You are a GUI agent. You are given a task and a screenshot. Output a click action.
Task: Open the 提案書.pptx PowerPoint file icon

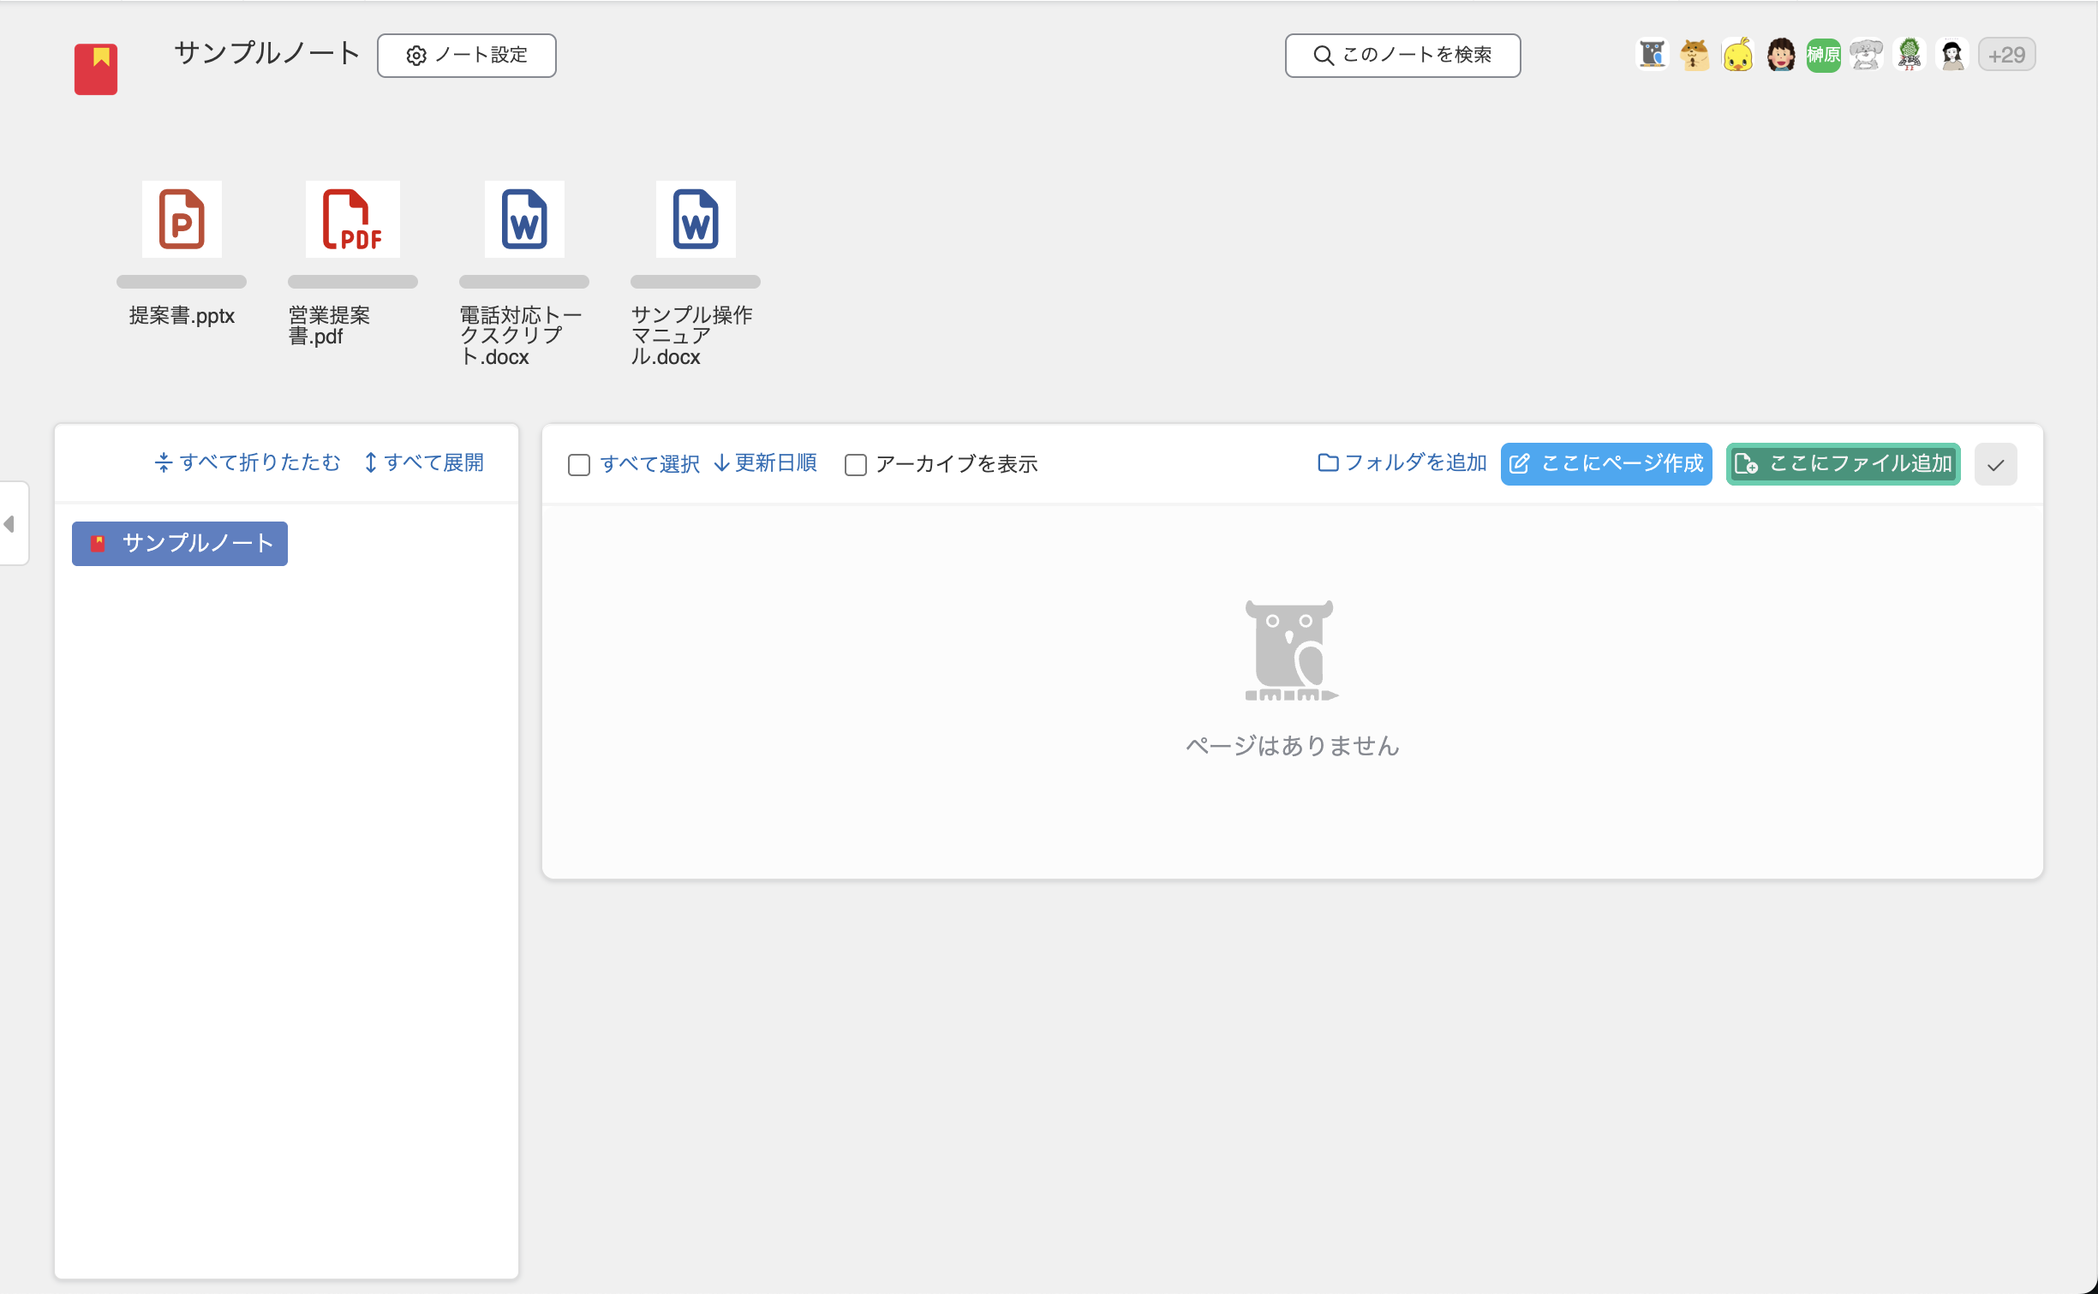click(x=182, y=219)
